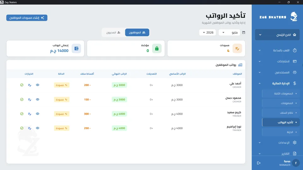Screen dimensions: 303x170
Task: Edit salary draft of كريم سعيد
Action: 30,114
